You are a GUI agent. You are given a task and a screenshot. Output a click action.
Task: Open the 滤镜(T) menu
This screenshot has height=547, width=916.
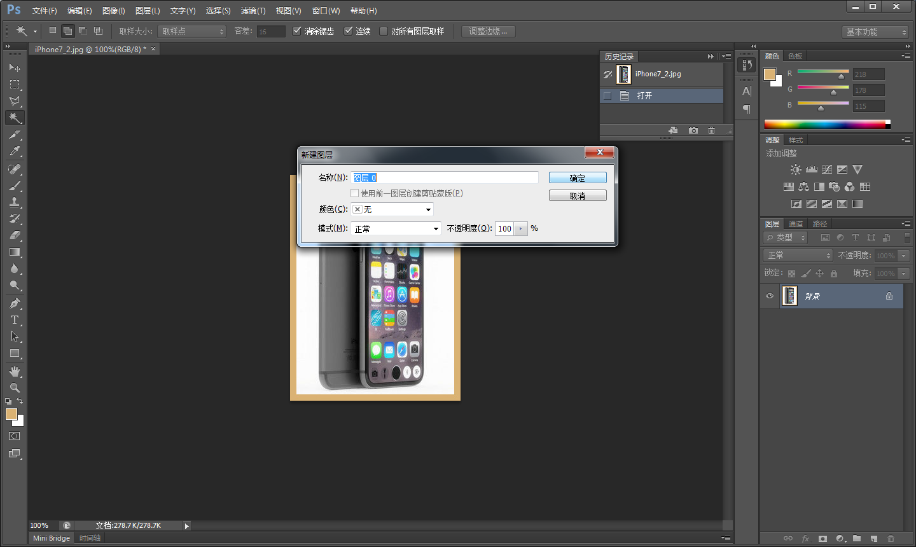(253, 11)
